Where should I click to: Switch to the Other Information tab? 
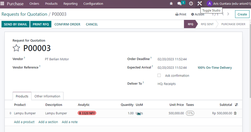point(47,96)
